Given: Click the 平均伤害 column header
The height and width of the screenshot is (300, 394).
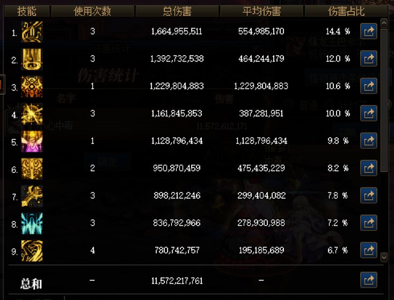Looking at the screenshot, I should tap(261, 11).
